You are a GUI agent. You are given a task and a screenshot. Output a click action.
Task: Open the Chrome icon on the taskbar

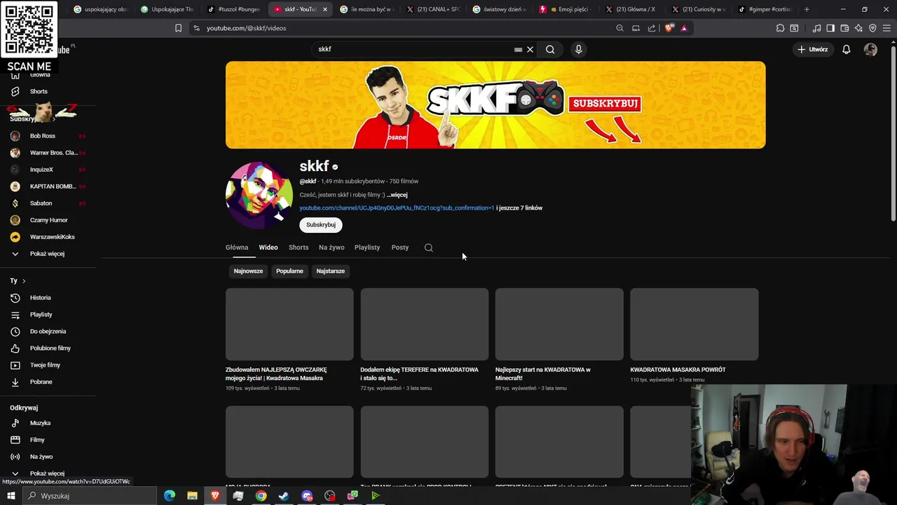(261, 496)
